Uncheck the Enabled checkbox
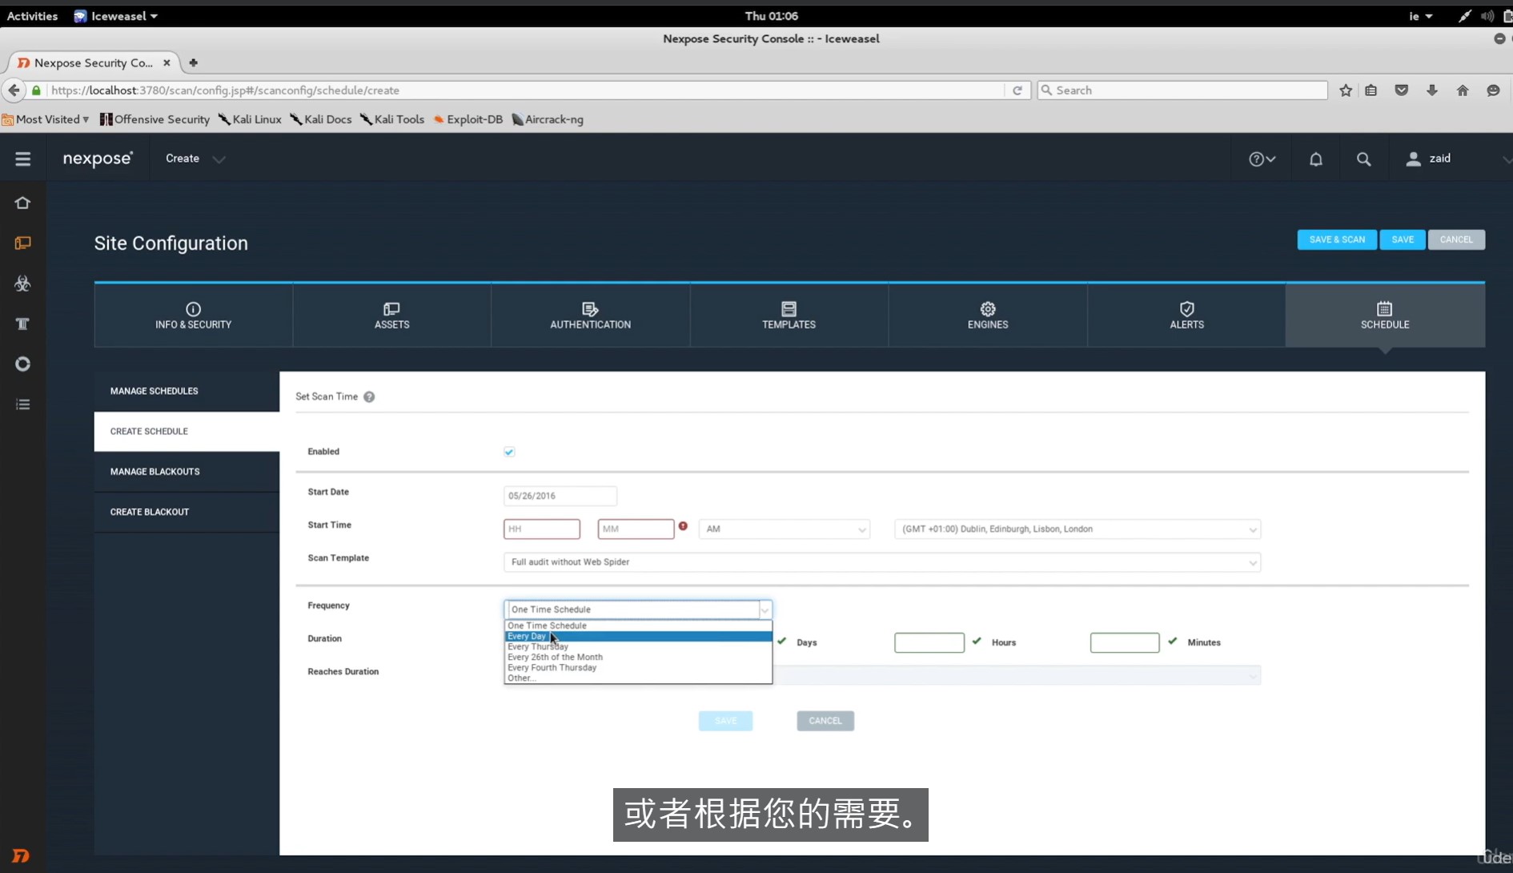The height and width of the screenshot is (873, 1513). [x=509, y=453]
